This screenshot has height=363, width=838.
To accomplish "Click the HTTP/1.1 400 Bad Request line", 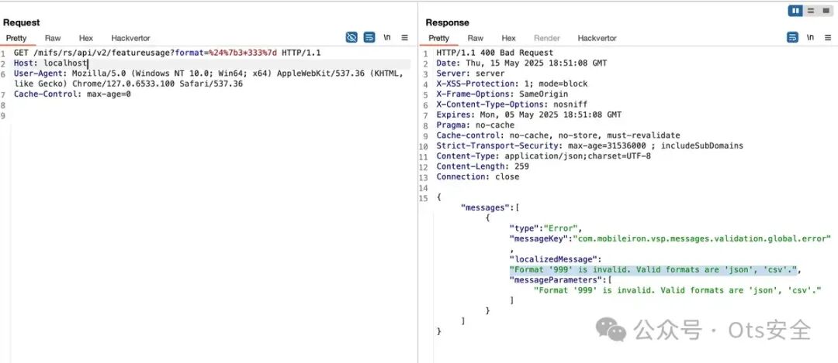I will [495, 53].
